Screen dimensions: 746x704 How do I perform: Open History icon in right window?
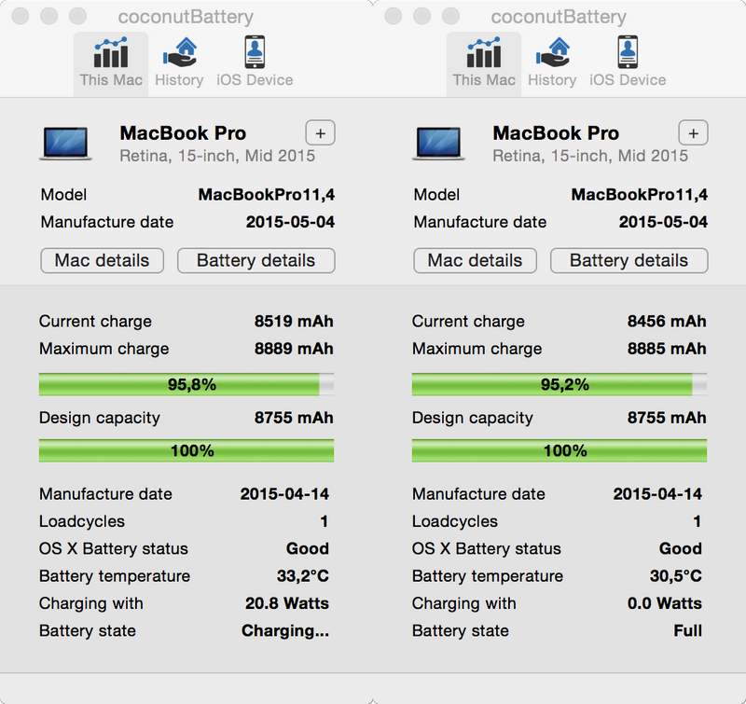552,62
